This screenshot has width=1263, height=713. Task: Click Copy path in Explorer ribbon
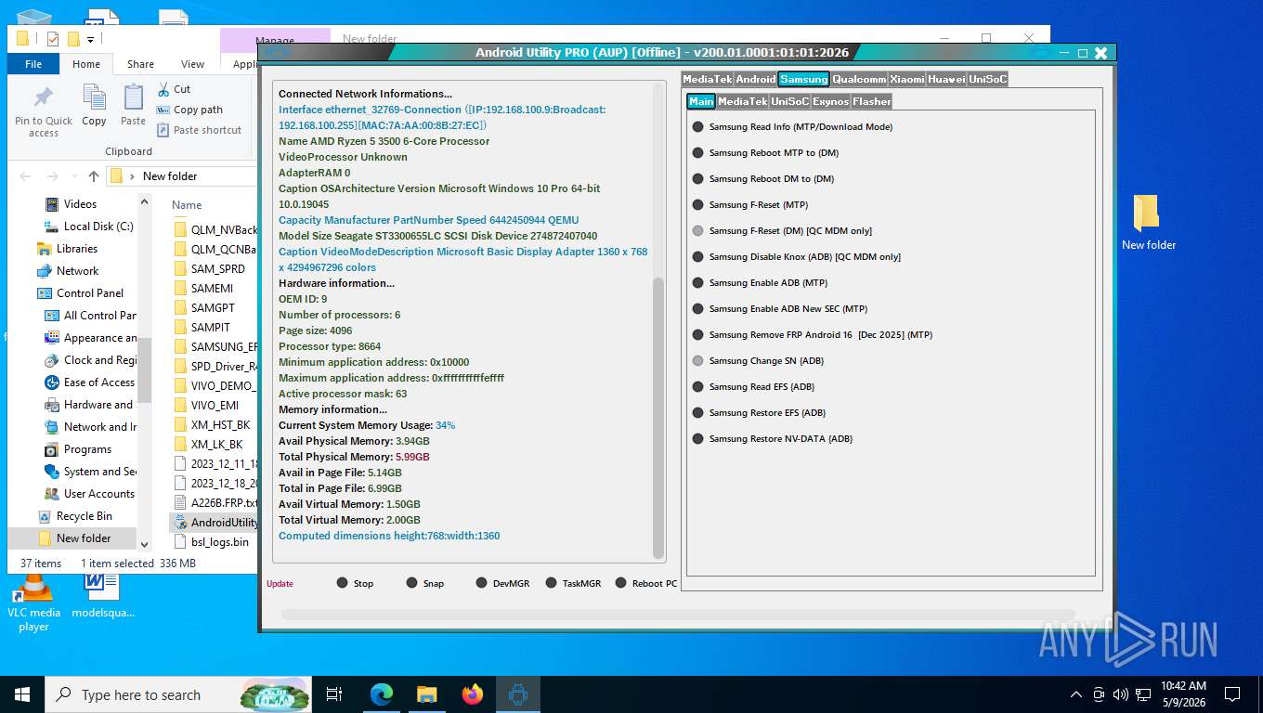click(x=189, y=110)
